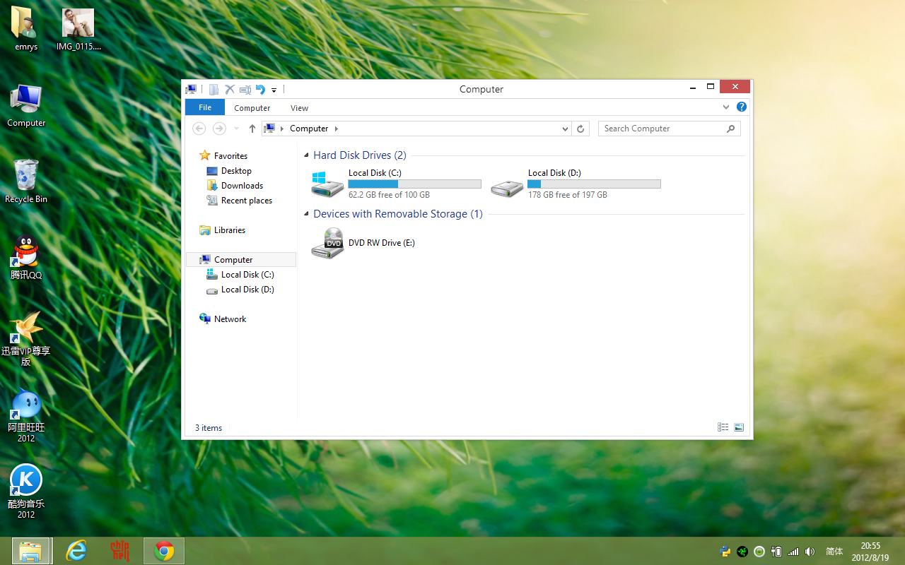905x565 pixels.
Task: Click Computer in the address bar breadcrumb
Action: click(x=309, y=129)
